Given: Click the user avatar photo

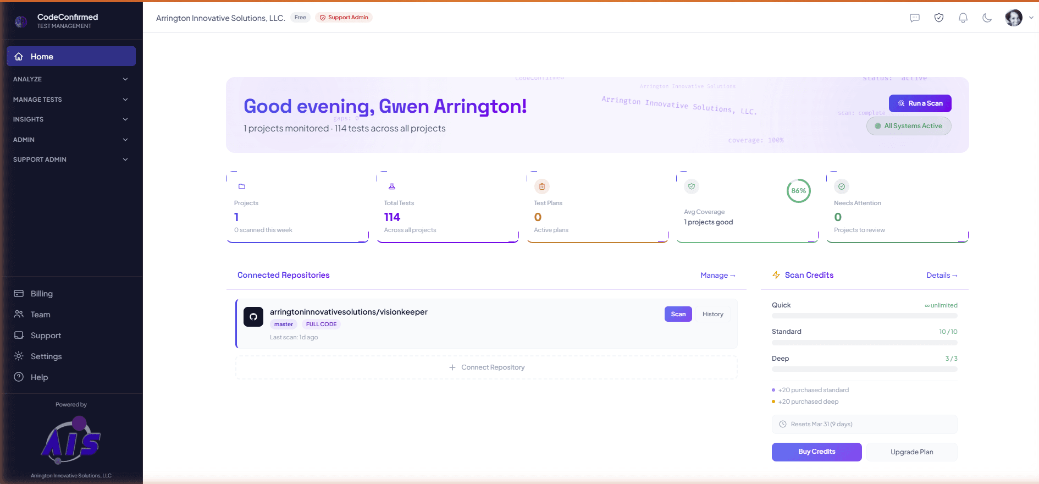Looking at the screenshot, I should (x=1014, y=18).
